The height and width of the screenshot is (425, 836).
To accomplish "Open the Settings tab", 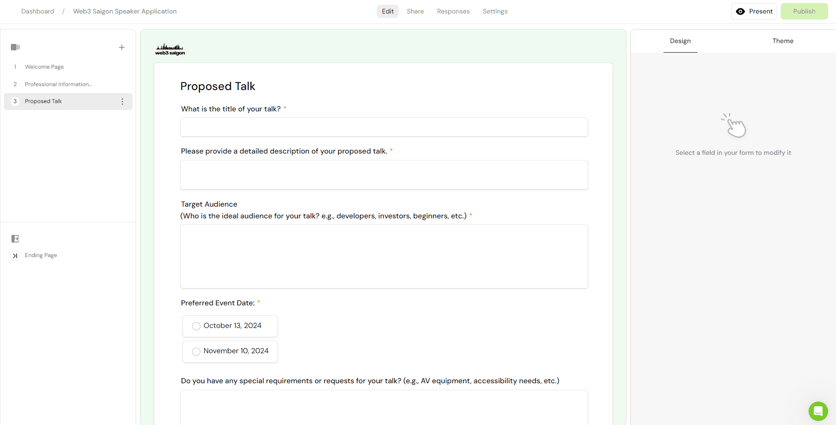I will point(495,11).
